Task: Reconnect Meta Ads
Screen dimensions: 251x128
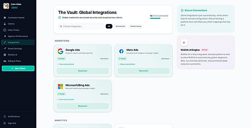Action: click(x=143, y=71)
